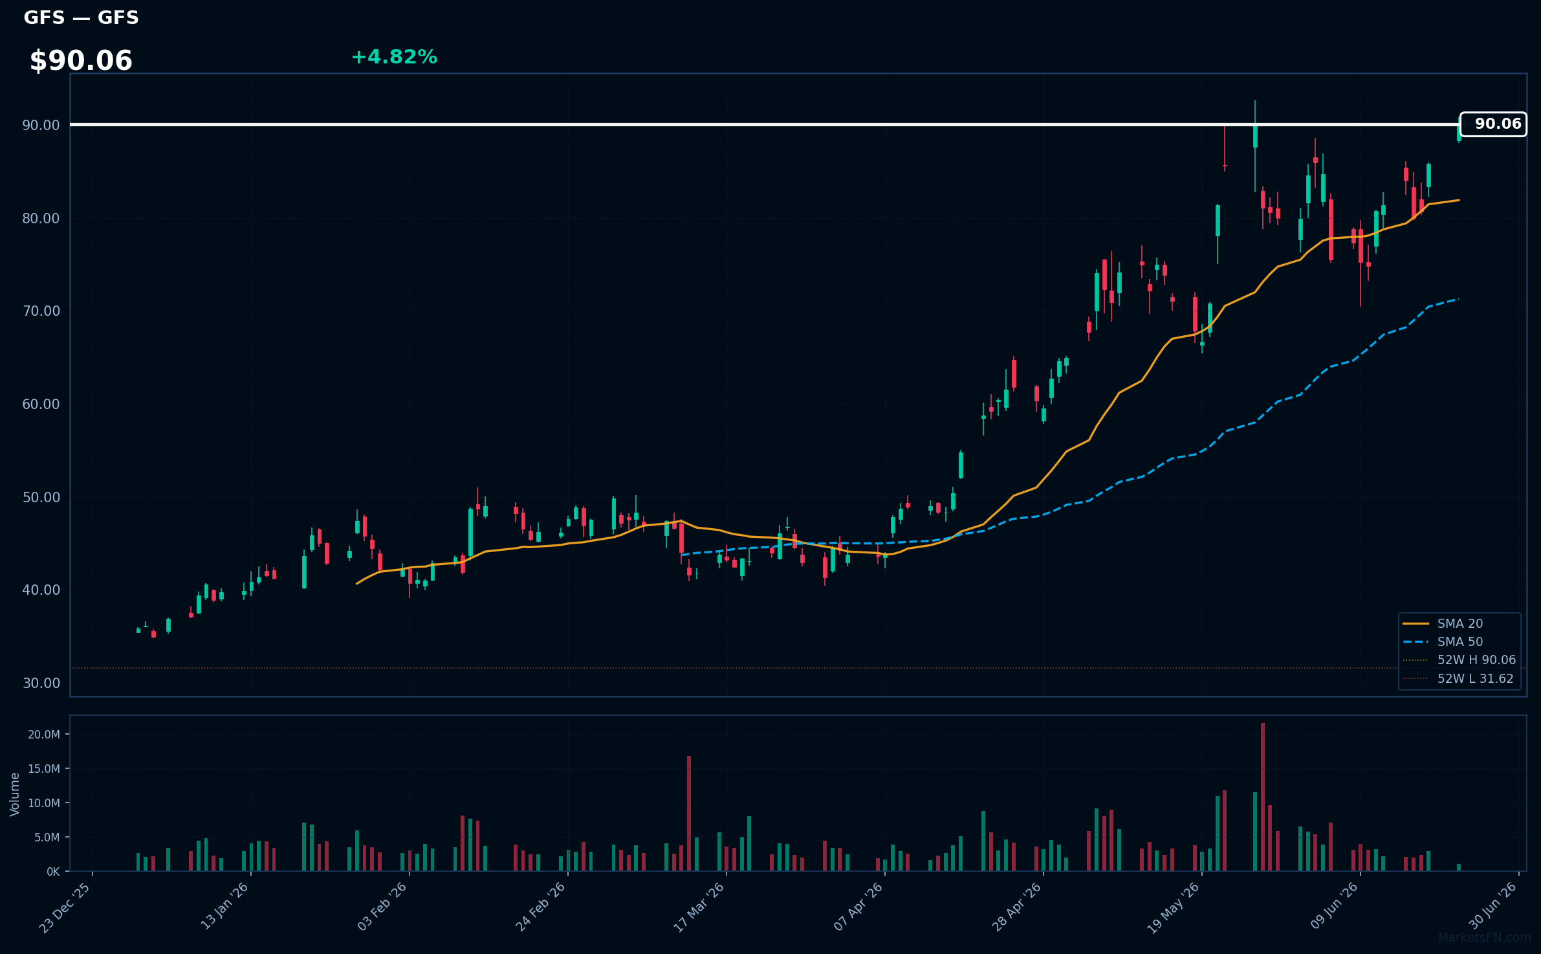Click the "28 Apr '26" date label

tap(1017, 907)
